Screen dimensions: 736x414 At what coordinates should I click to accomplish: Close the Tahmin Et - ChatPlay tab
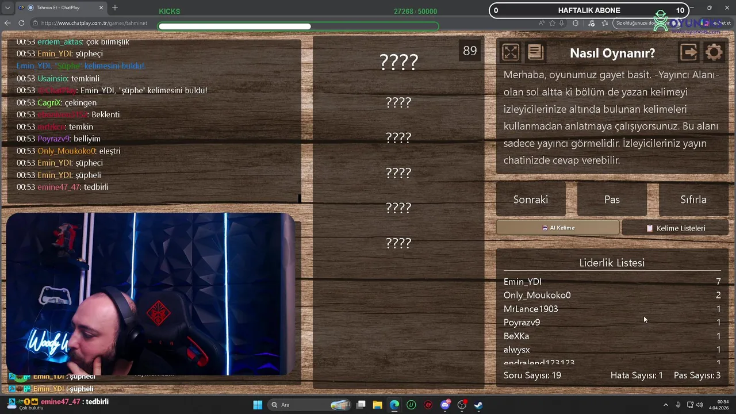[101, 7]
